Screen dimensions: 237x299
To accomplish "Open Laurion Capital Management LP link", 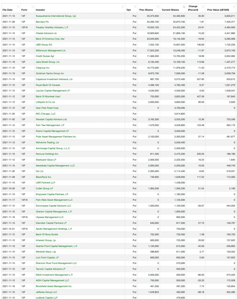I will [53, 91].
